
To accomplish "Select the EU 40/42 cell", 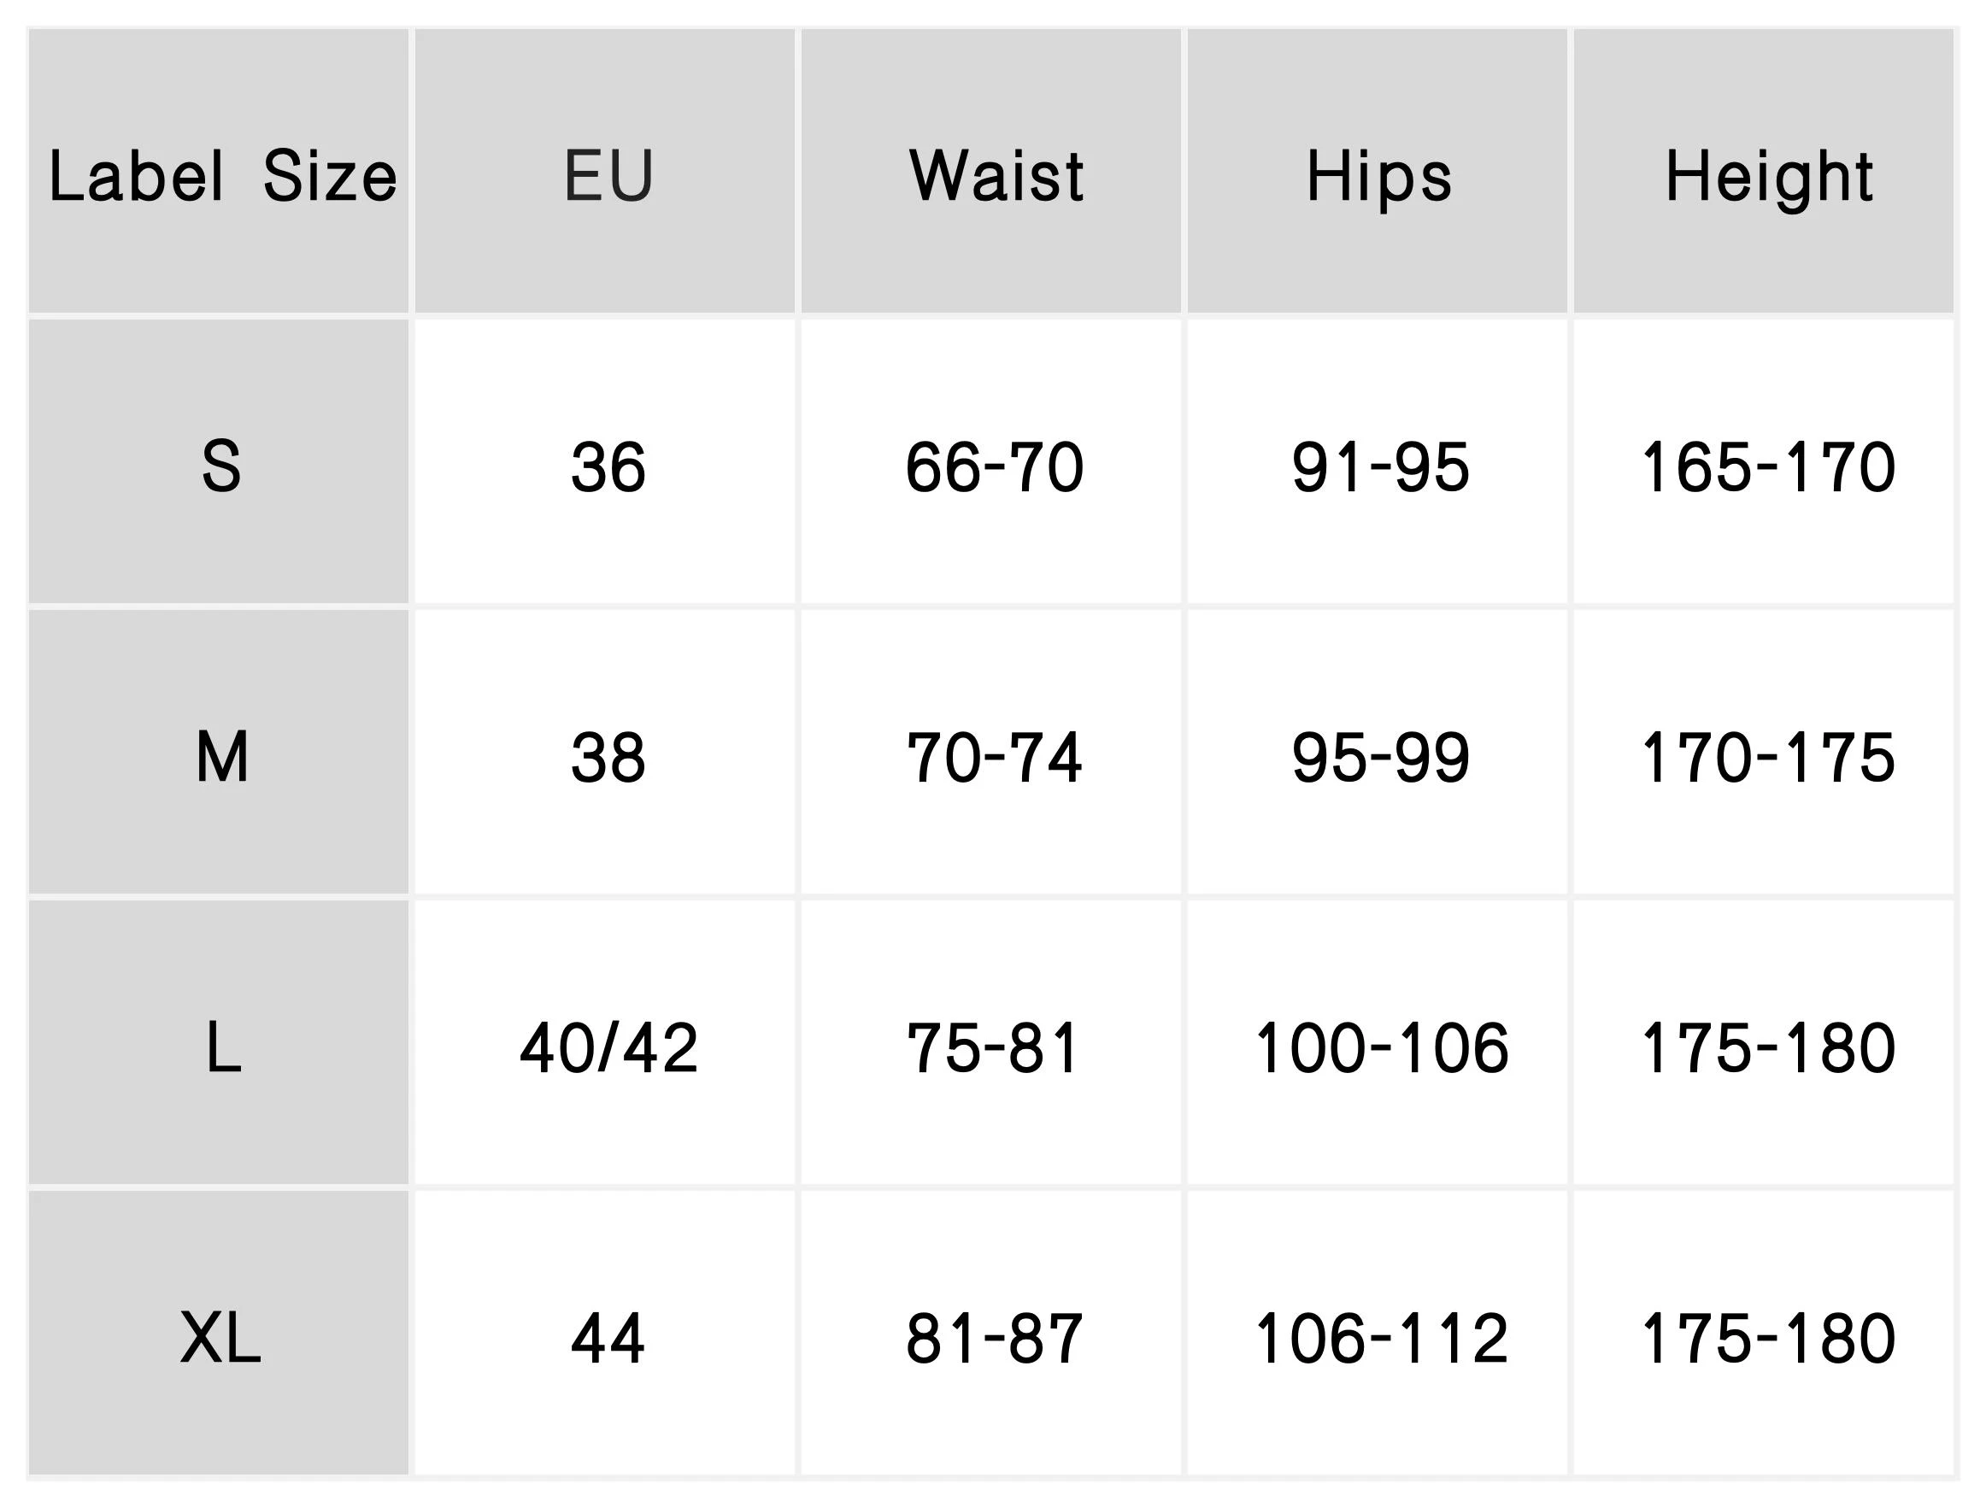I will [608, 1047].
